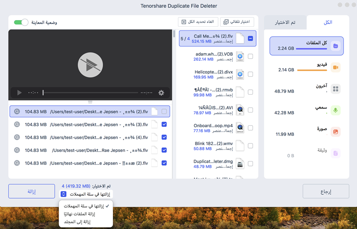357x229 pixels.
Task: Click the Onboard...oop.mp4 file icon
Action: click(x=240, y=128)
